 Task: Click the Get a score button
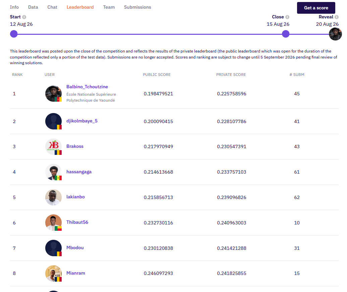pos(316,8)
